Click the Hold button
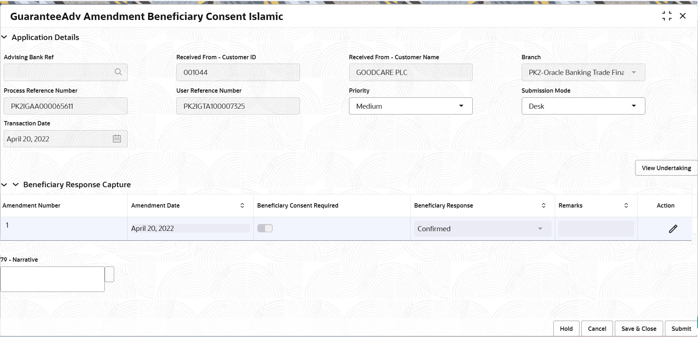The image size is (698, 337). tap(566, 329)
